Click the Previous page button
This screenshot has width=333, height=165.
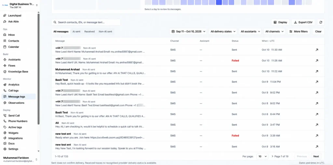point(302,156)
